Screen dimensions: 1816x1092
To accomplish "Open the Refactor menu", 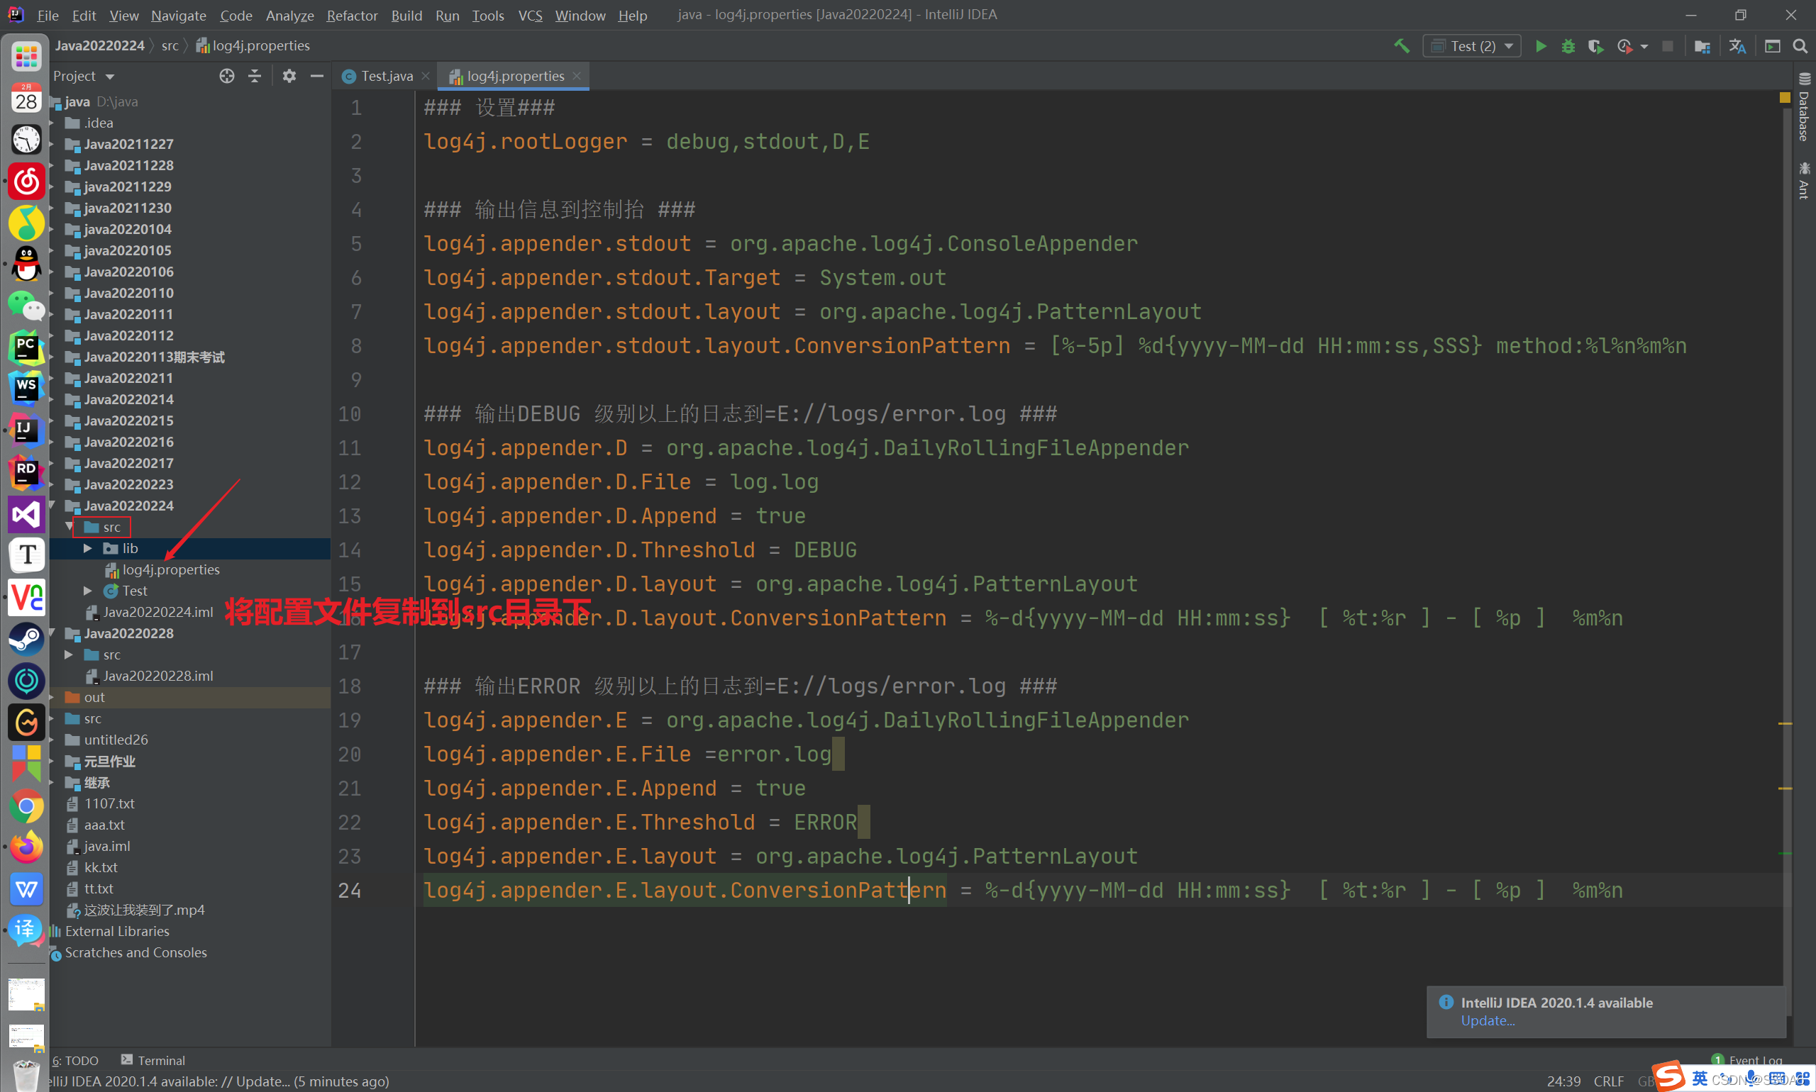I will [x=352, y=15].
